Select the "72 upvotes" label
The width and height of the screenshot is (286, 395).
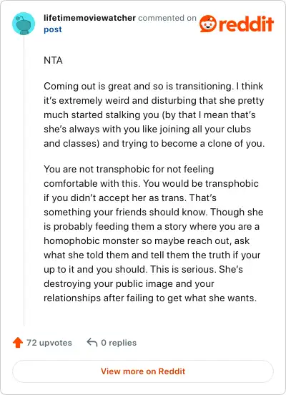(x=49, y=343)
